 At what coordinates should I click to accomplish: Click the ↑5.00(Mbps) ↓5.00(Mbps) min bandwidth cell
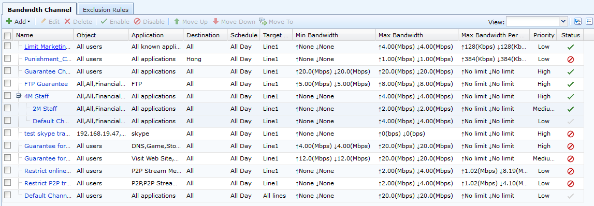(332, 84)
